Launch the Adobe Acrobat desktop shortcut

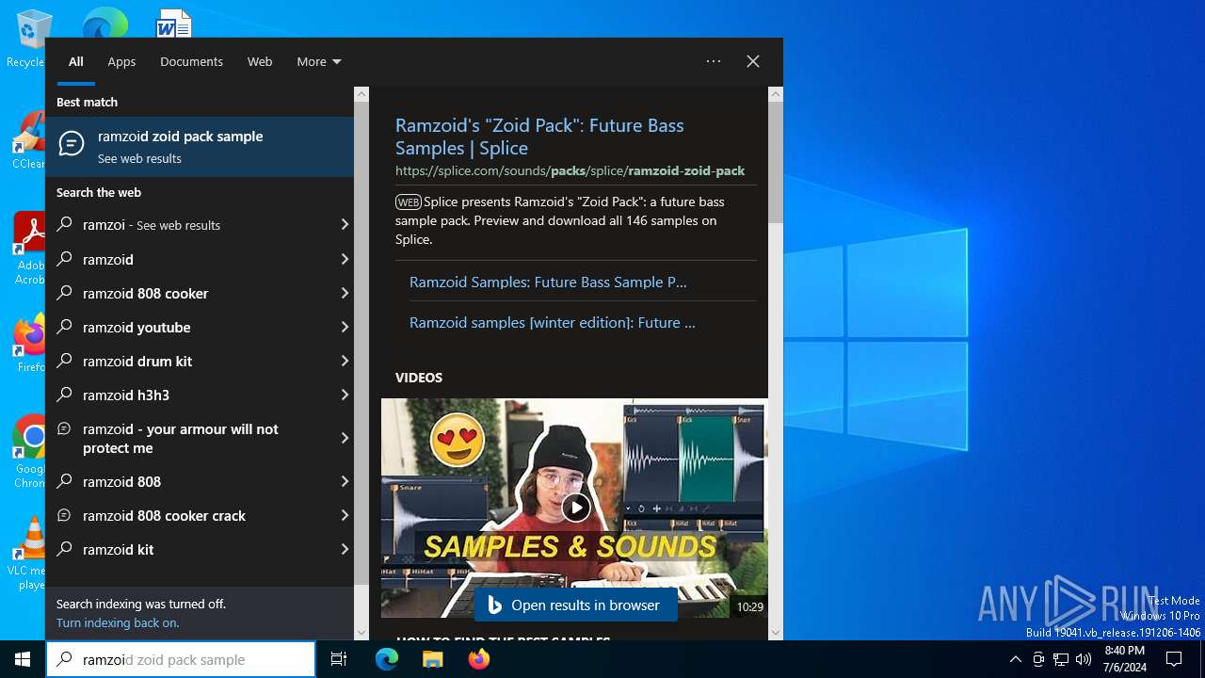click(x=28, y=249)
